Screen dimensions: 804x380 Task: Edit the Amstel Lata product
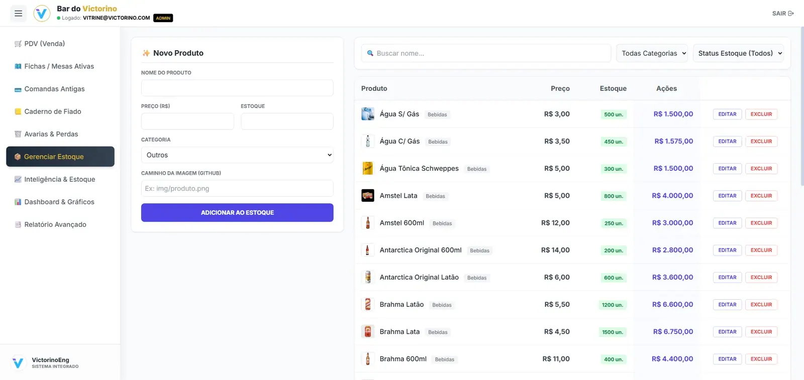[x=727, y=196]
